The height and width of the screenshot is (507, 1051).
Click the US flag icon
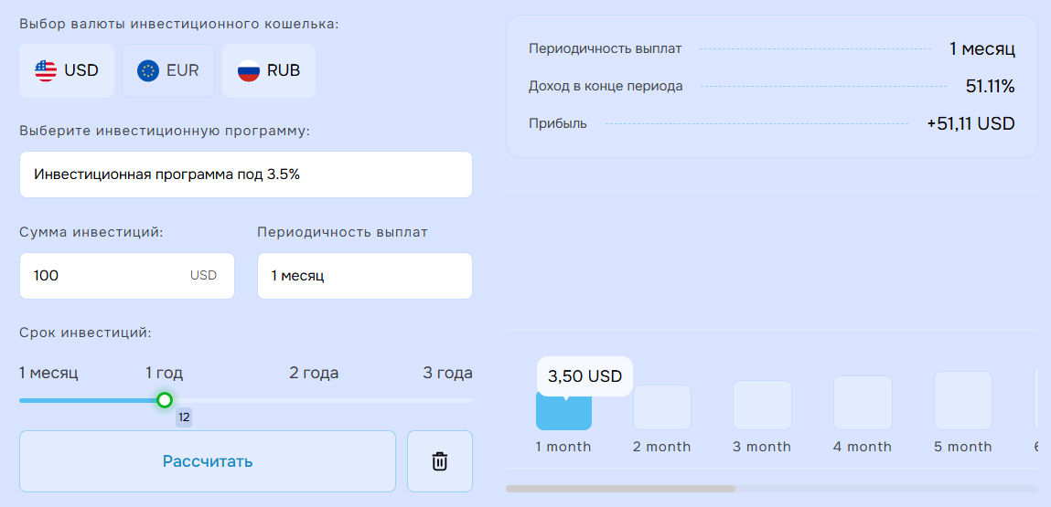pos(46,70)
